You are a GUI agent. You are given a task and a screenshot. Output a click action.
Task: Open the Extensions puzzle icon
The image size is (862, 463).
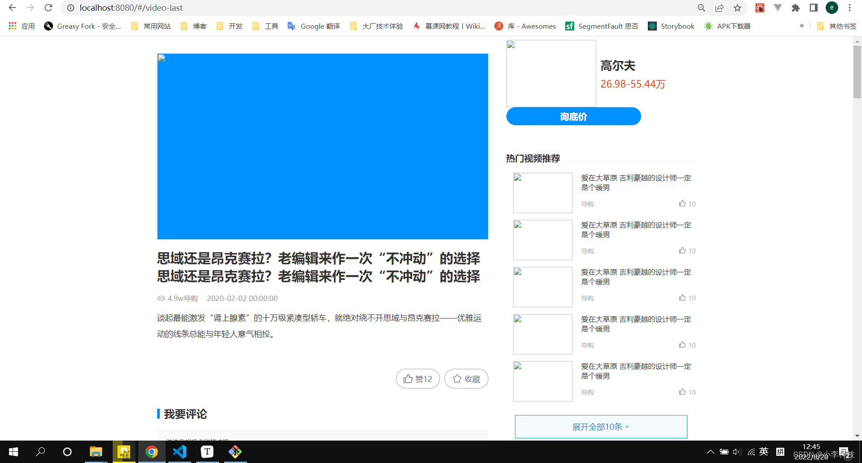796,8
